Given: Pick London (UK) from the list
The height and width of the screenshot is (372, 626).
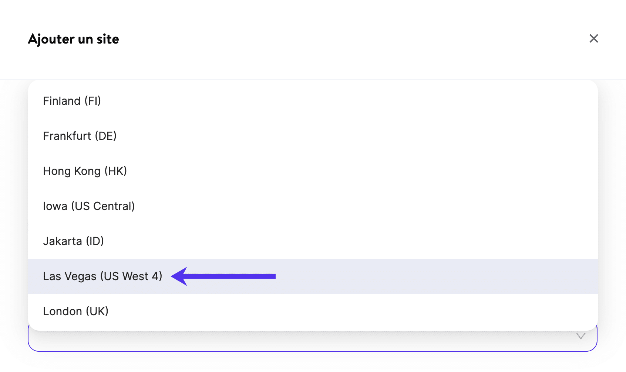Looking at the screenshot, I should [75, 311].
